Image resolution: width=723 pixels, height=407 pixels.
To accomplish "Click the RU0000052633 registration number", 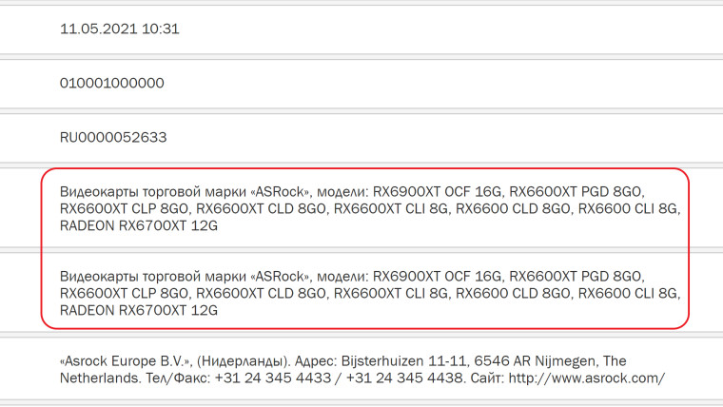I will coord(113,137).
